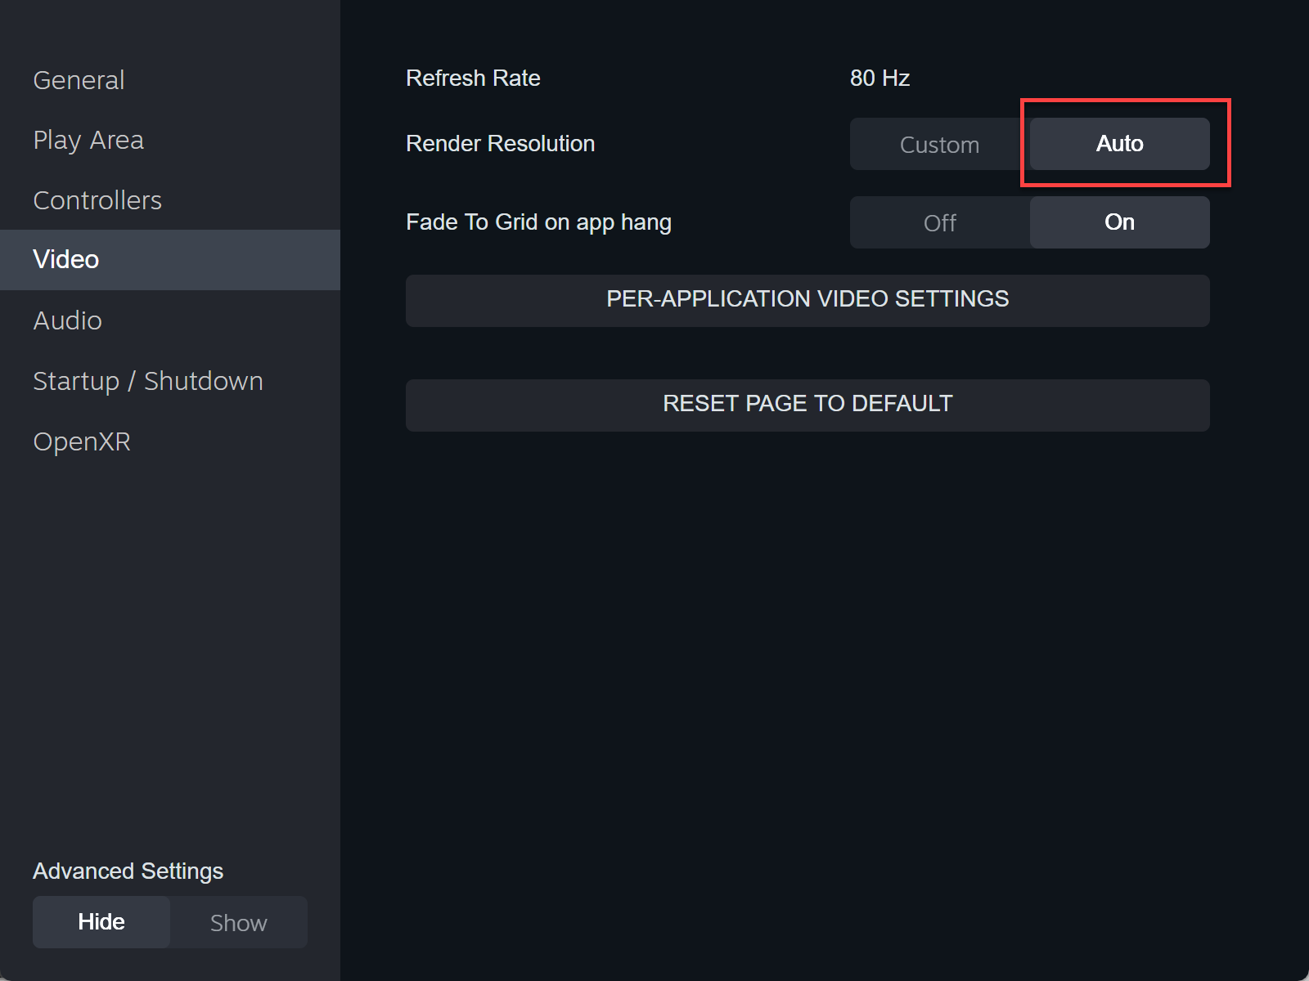The image size is (1309, 981).
Task: Click the 80 Hz refresh rate value
Action: click(880, 78)
